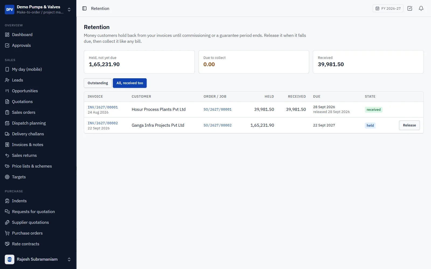Toggle the sidebar panel icon
431x269 pixels.
click(x=84, y=8)
